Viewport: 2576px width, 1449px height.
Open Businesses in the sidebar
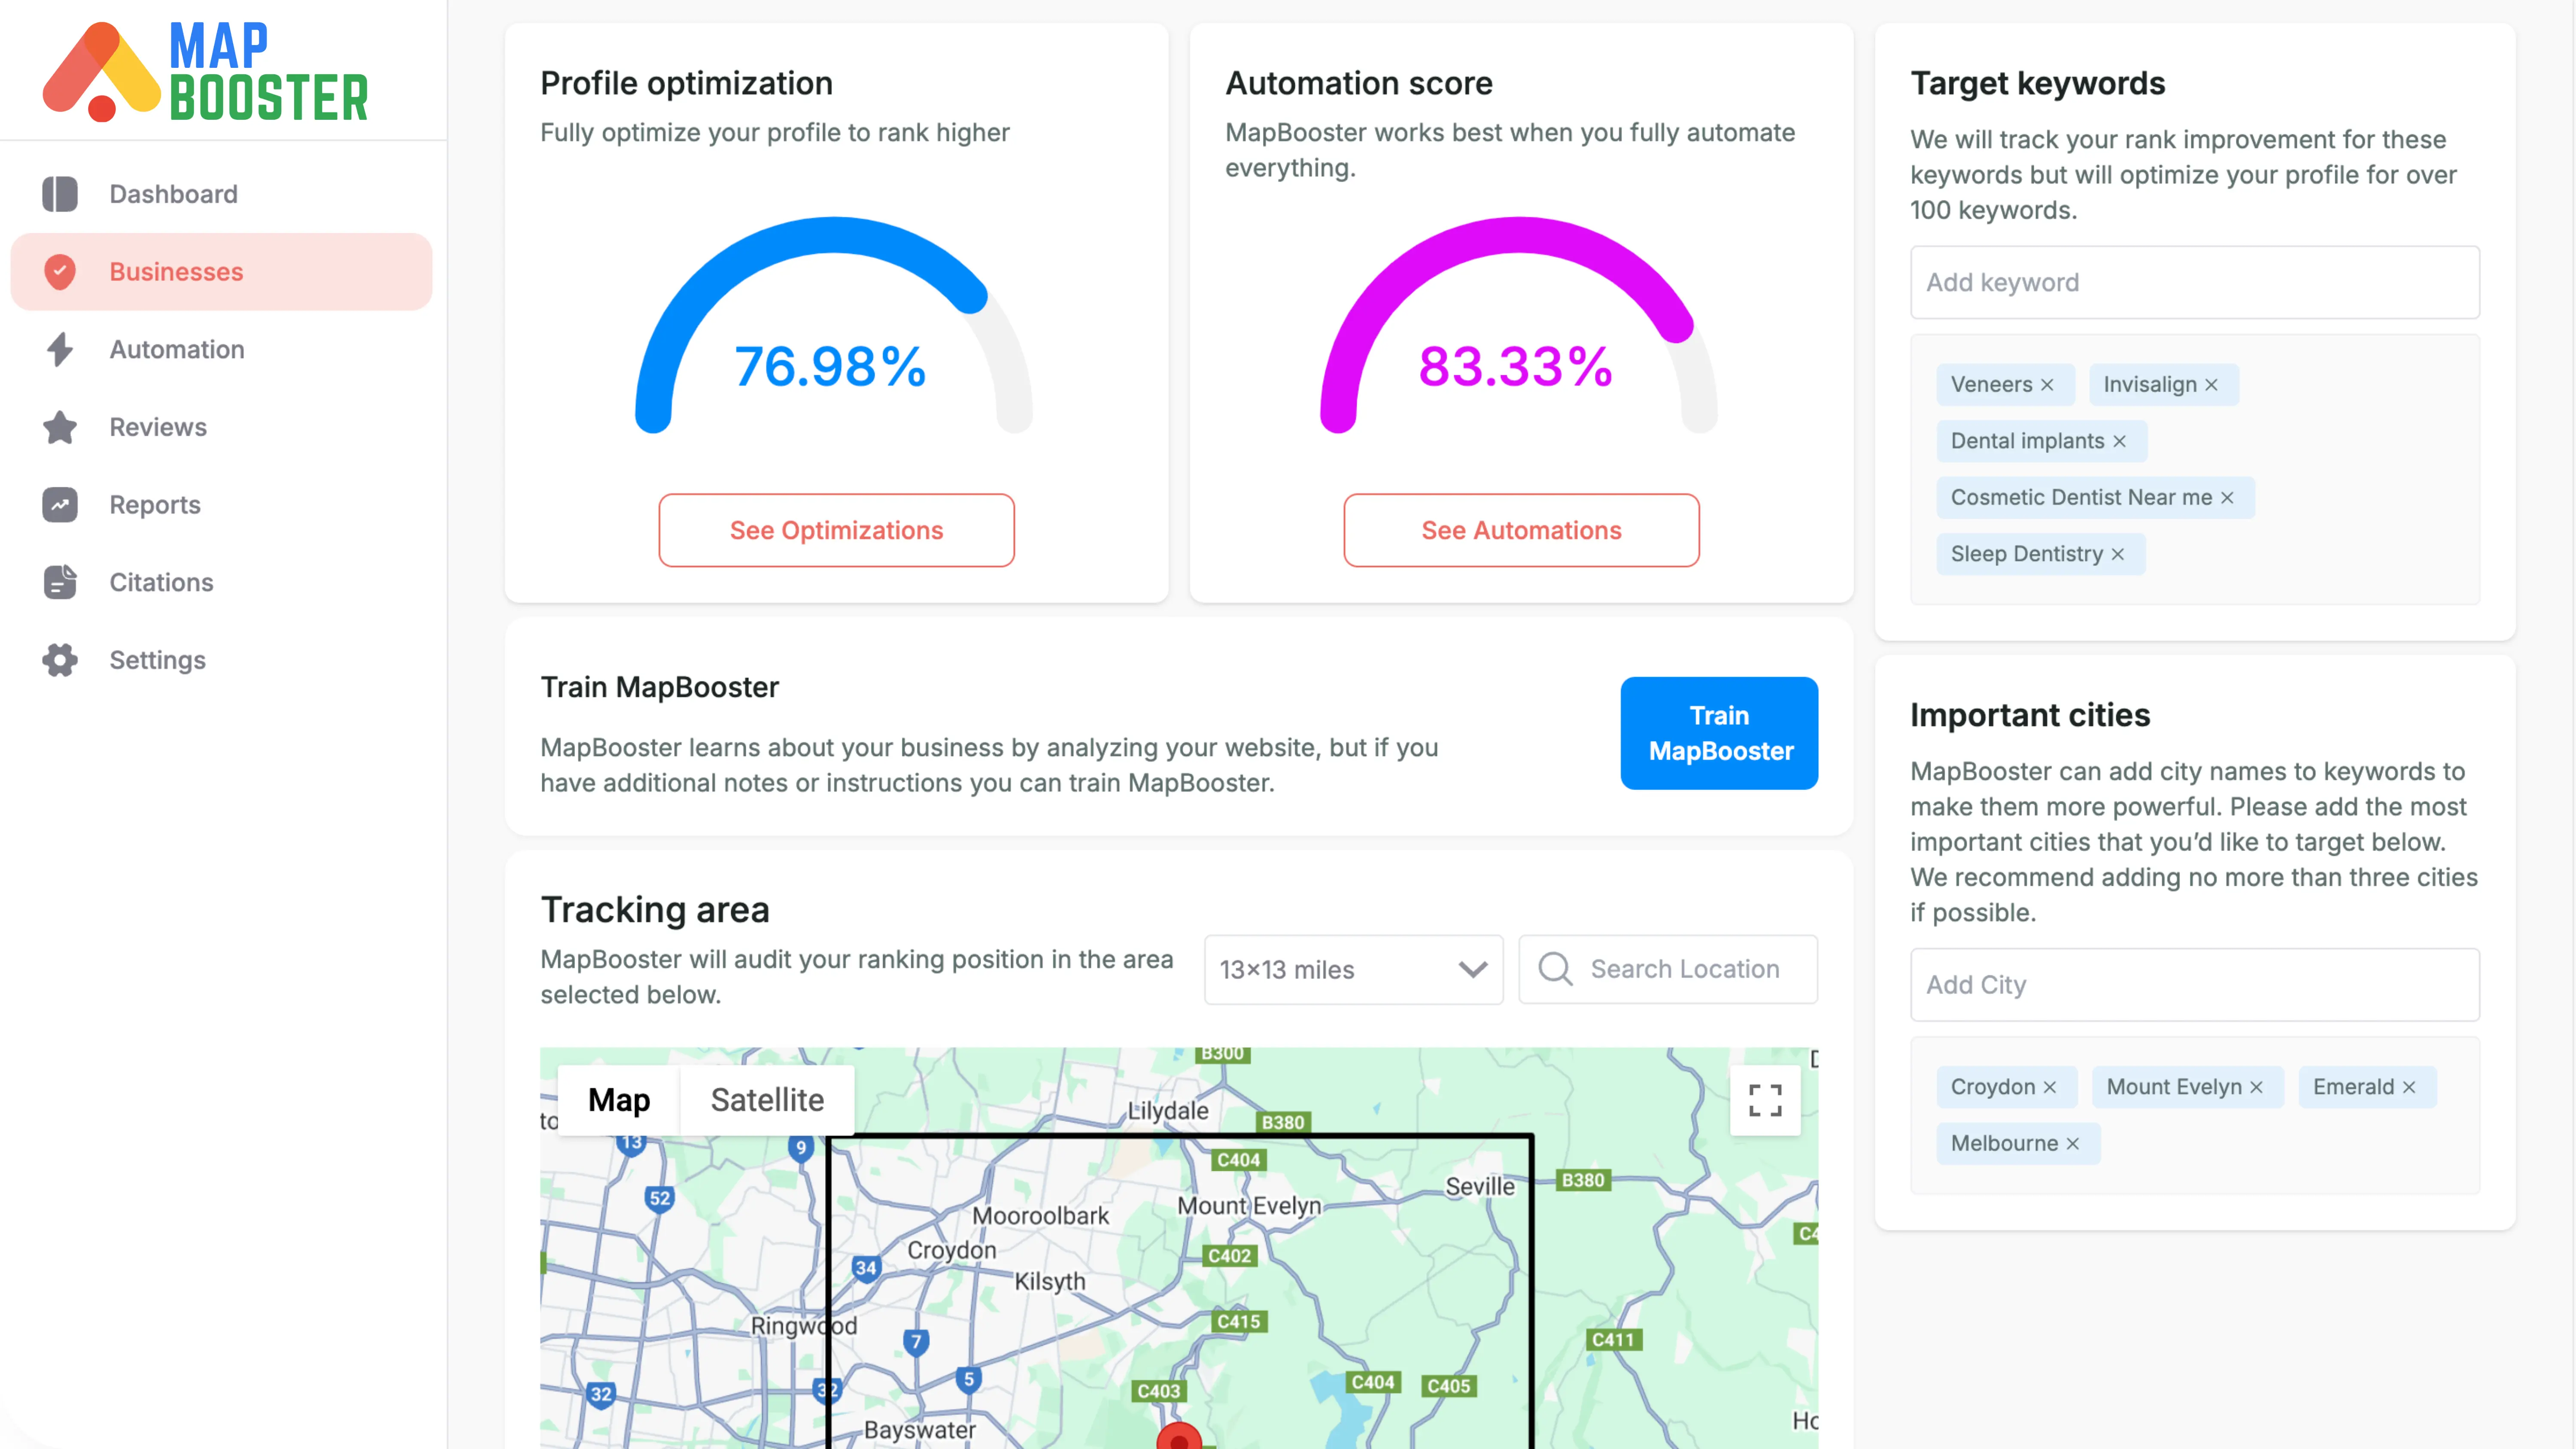(x=221, y=272)
